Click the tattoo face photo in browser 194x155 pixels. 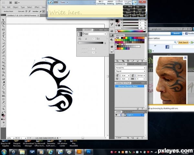coord(171,80)
